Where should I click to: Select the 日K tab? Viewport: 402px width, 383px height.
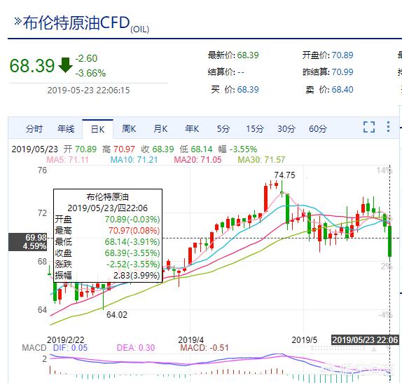coord(97,129)
